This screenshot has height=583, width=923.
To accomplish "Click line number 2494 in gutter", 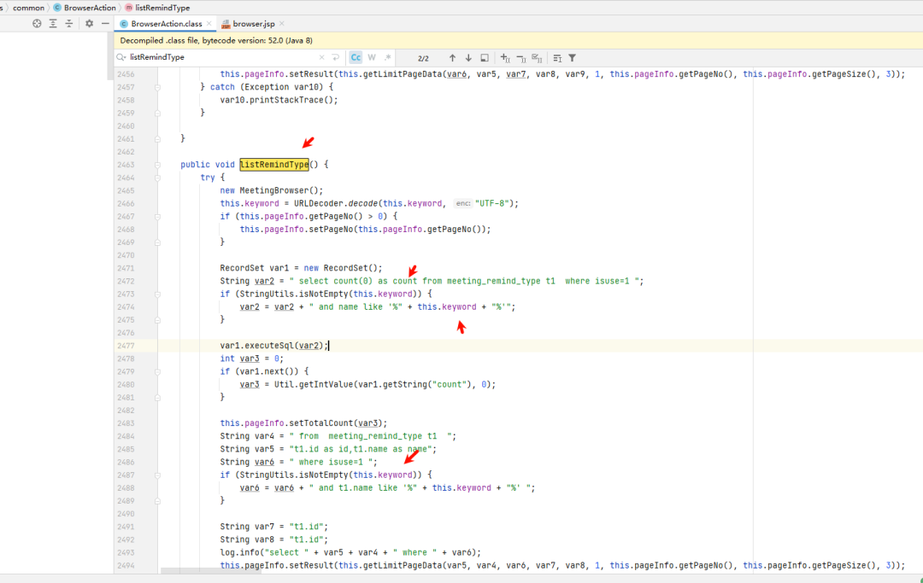I will (126, 565).
